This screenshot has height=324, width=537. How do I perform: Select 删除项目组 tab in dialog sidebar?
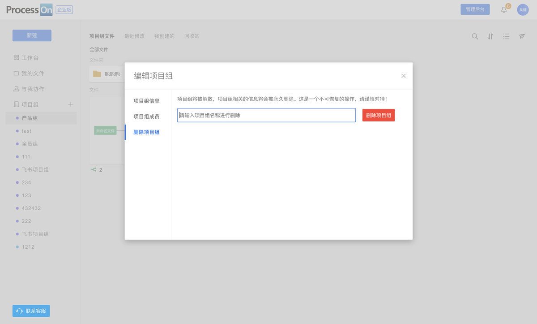click(146, 132)
